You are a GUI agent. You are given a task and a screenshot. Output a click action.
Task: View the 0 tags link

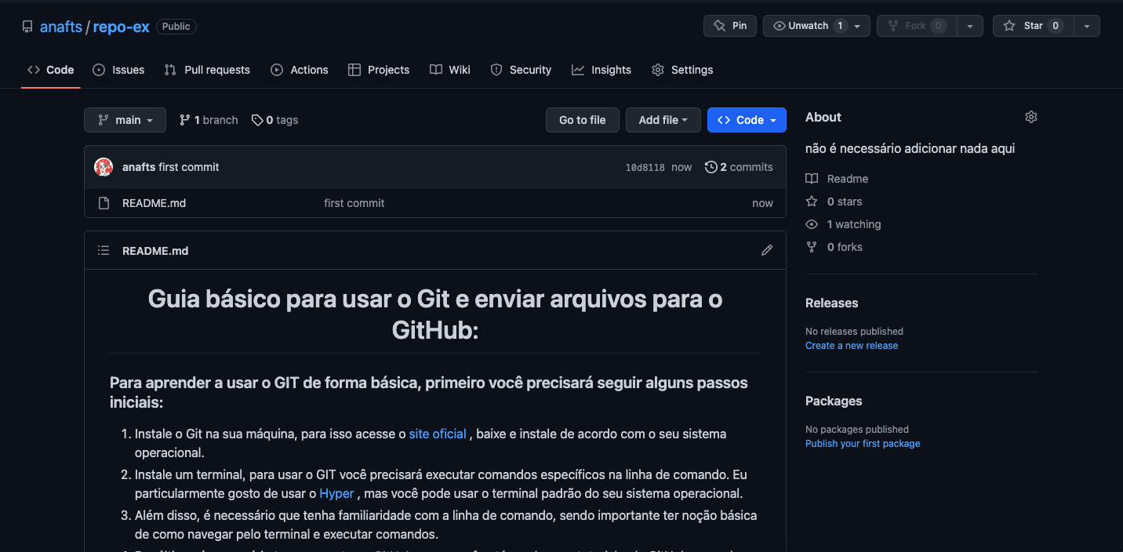pyautogui.click(x=275, y=120)
